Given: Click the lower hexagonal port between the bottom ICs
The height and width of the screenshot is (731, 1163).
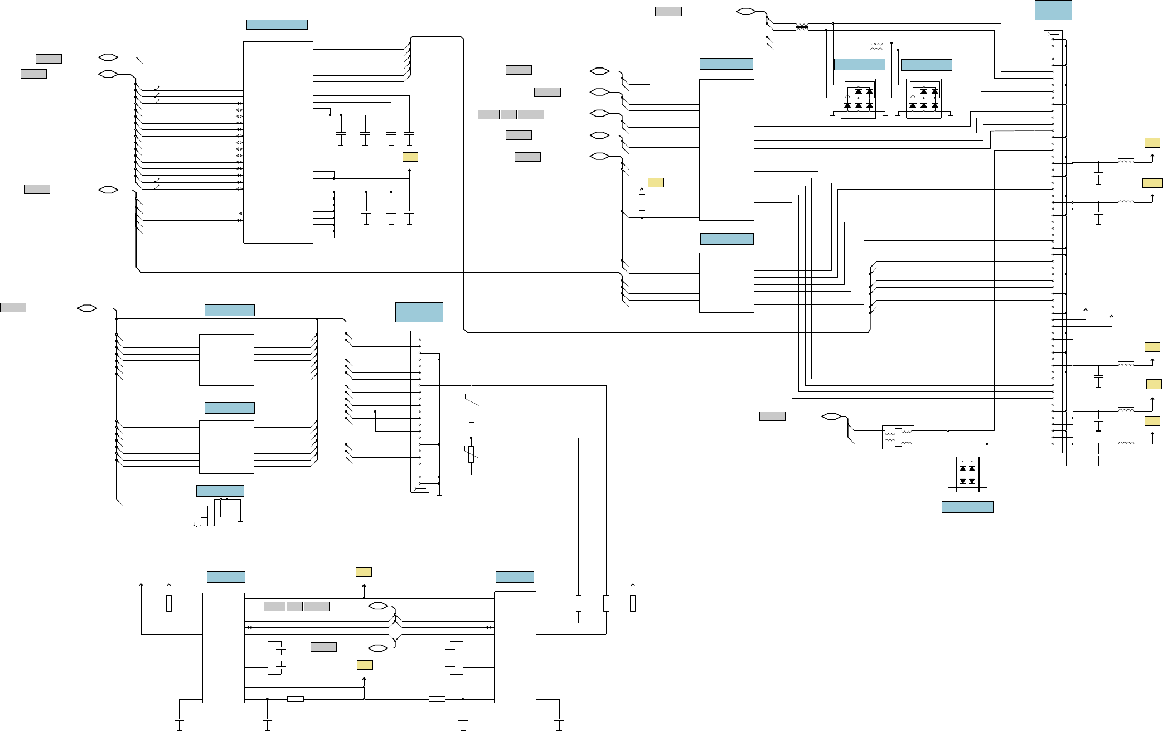Looking at the screenshot, I should pyautogui.click(x=378, y=648).
